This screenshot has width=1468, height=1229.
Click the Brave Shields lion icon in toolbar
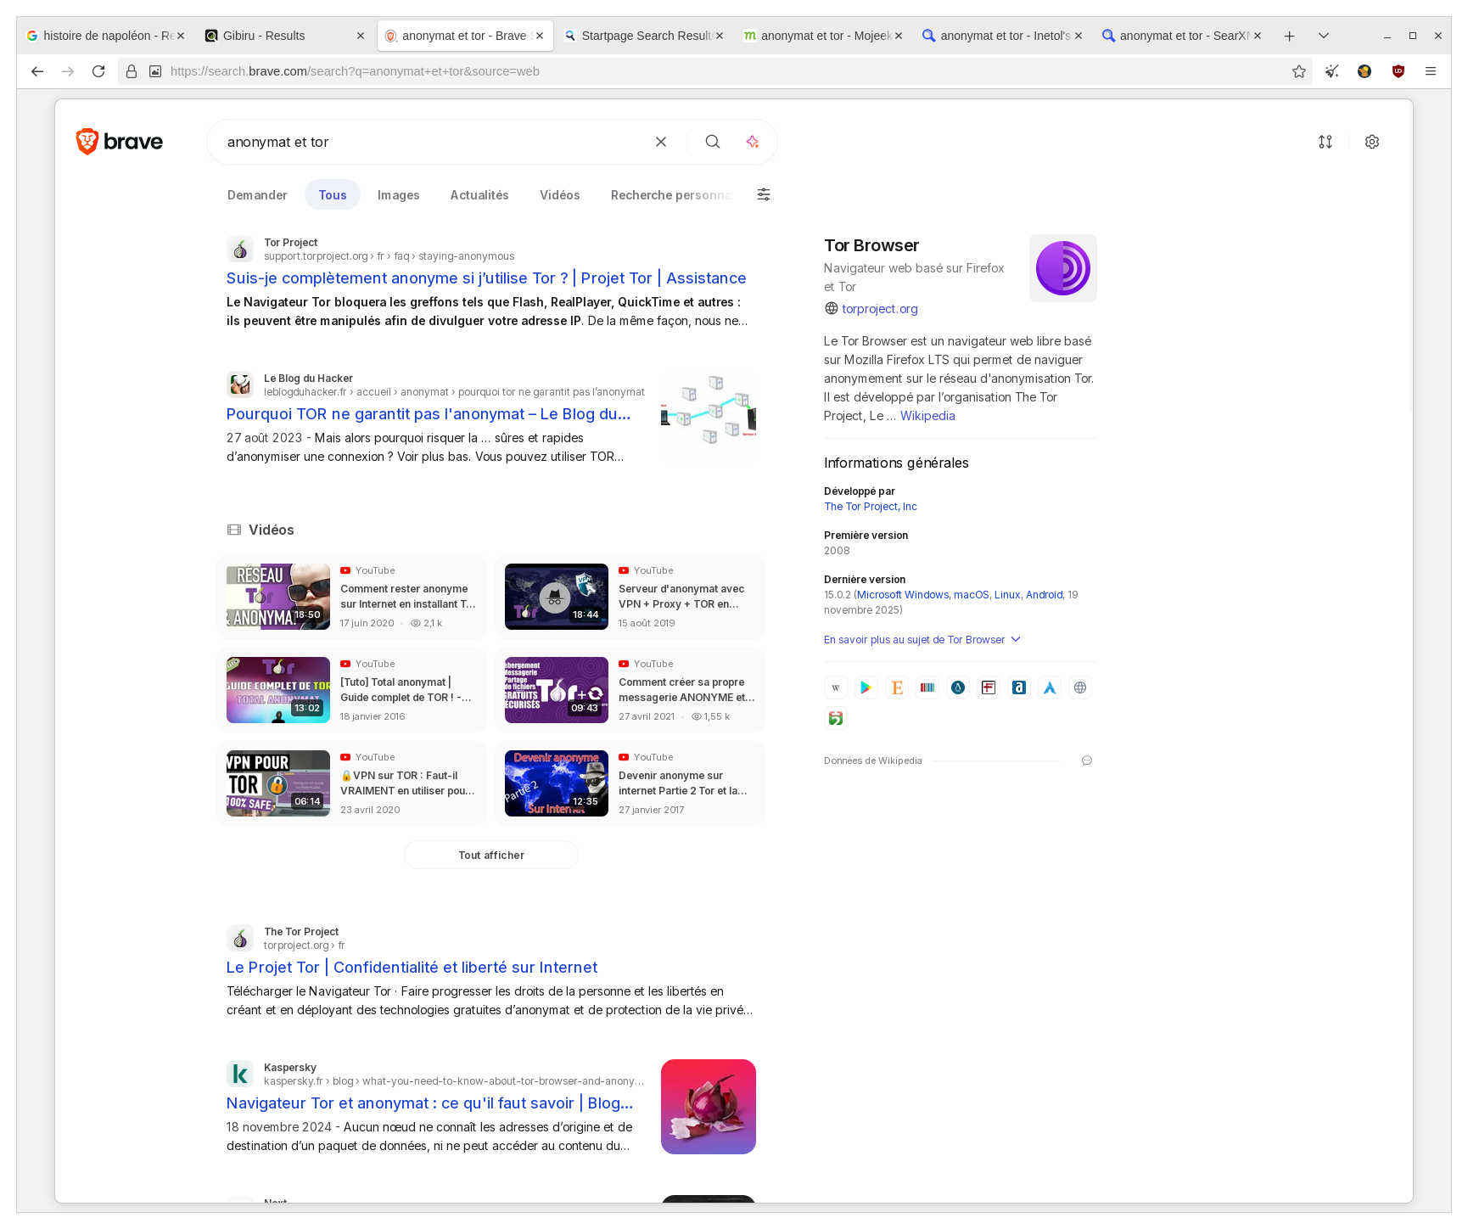tap(1364, 71)
